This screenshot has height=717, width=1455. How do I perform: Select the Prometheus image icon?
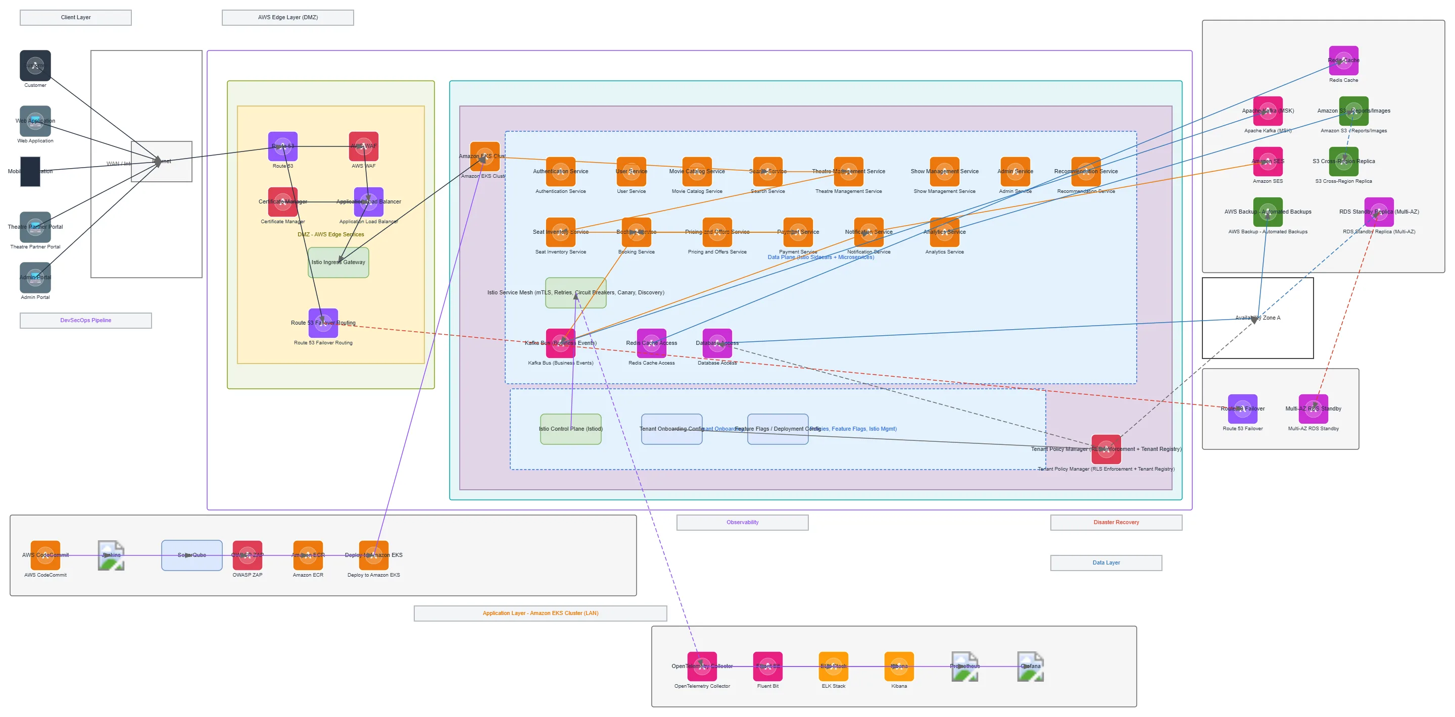click(965, 666)
